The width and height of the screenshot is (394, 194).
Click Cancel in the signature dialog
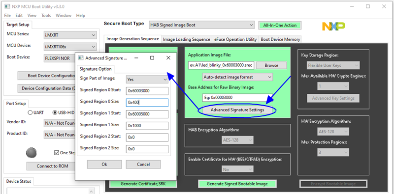coord(143,165)
